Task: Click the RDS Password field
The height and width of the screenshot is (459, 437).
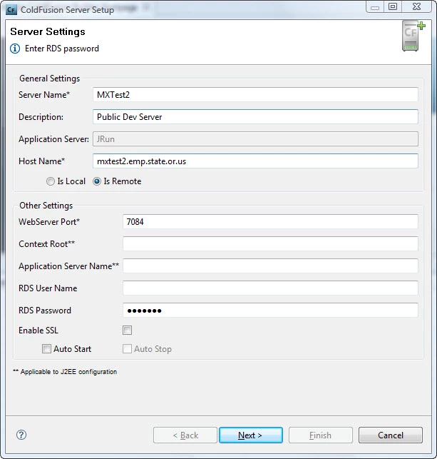Action: (270, 311)
